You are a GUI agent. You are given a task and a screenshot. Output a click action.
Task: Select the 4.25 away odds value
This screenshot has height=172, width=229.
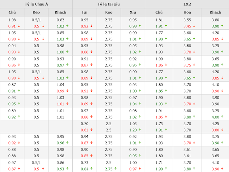coord(215,124)
